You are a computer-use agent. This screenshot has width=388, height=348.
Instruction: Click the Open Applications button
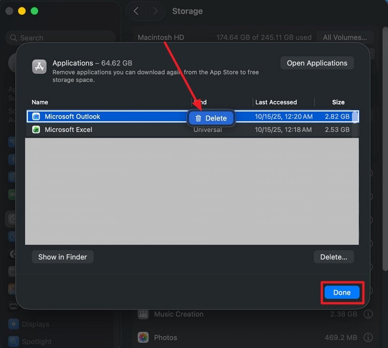pos(317,63)
